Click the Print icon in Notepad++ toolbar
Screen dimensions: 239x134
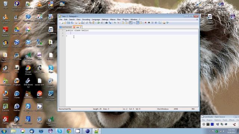(x=82, y=23)
